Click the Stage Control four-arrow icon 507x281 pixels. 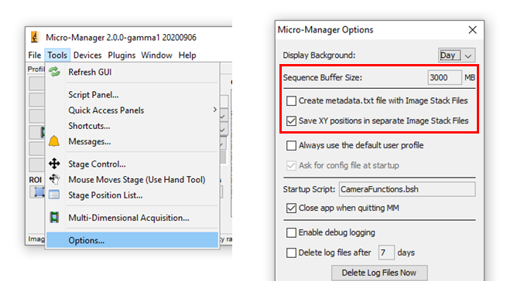tap(54, 164)
